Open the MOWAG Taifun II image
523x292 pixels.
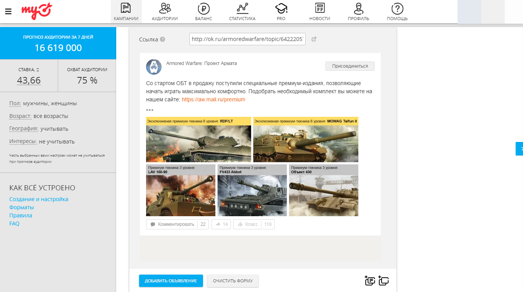tap(306, 140)
